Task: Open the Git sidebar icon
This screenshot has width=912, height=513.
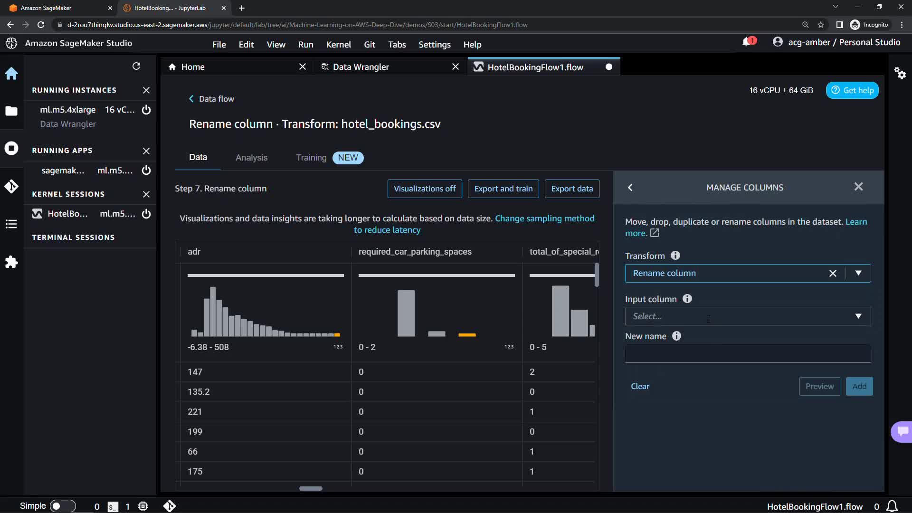Action: 11,186
